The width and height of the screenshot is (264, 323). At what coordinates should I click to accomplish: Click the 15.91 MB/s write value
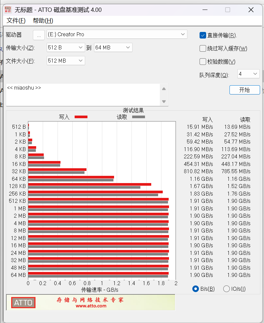(200, 127)
